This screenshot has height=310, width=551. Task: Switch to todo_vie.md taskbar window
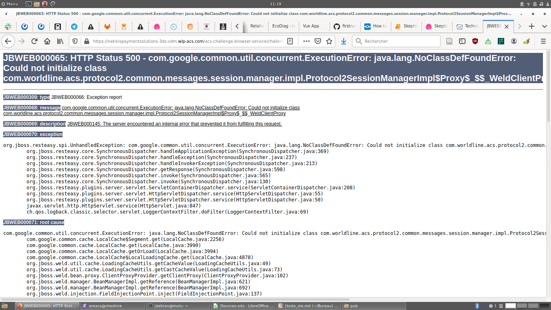tap(309, 306)
